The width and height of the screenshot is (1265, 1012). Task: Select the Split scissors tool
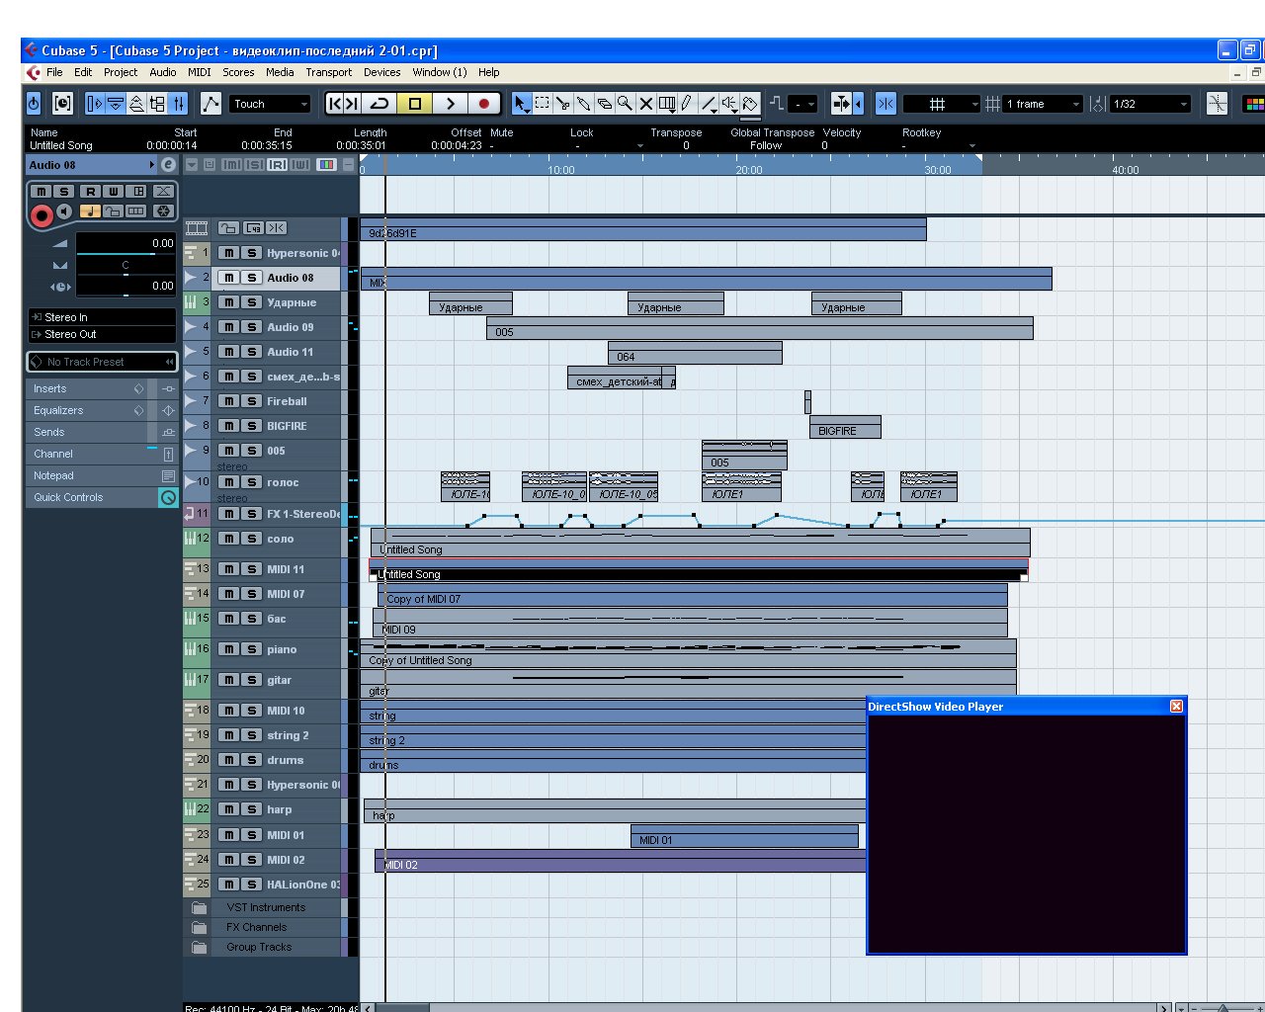click(563, 103)
